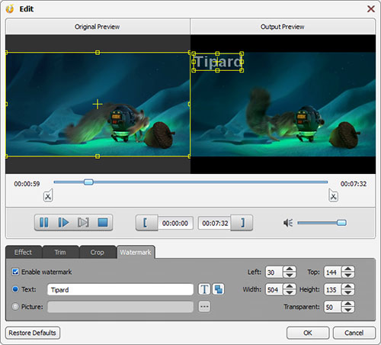Select the Watermark tab
This screenshot has width=381, height=345.
[136, 252]
